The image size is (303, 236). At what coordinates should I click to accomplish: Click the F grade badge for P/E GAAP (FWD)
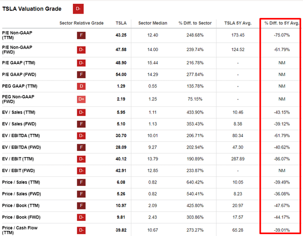click(x=81, y=74)
